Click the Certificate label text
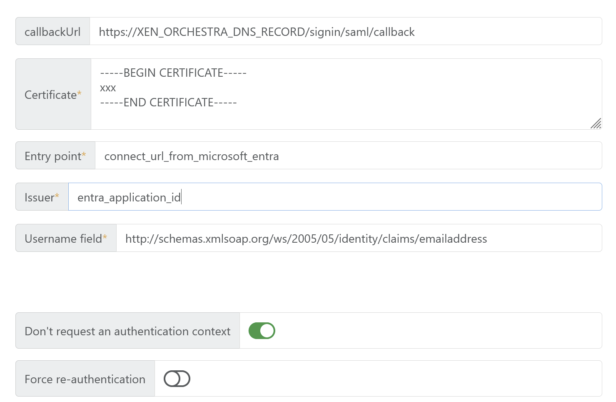 [50, 95]
